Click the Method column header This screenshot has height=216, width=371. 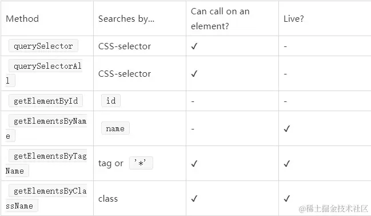(22, 19)
